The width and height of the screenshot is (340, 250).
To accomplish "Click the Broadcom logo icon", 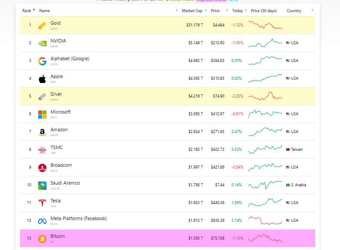I will [x=42, y=168].
